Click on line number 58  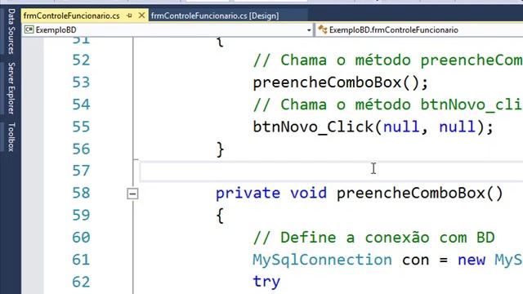click(x=81, y=194)
